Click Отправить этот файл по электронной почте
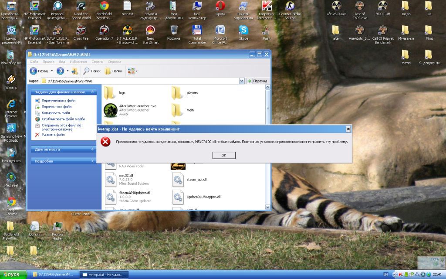 [61, 127]
